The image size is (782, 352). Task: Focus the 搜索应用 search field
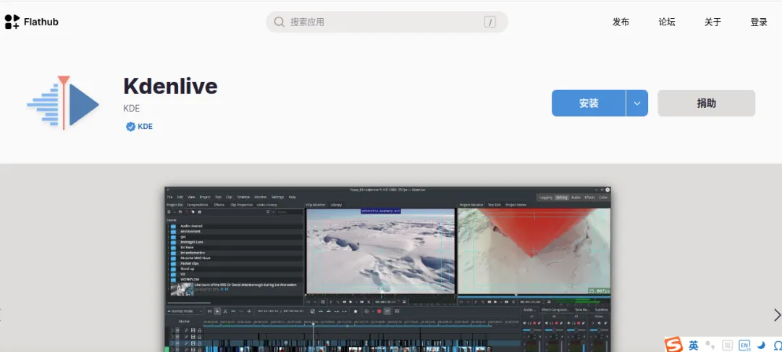point(387,22)
